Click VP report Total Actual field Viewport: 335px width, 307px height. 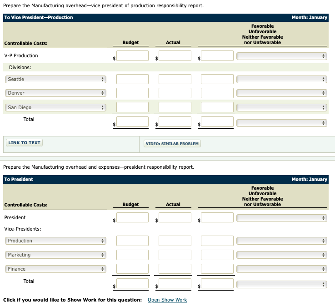point(175,122)
